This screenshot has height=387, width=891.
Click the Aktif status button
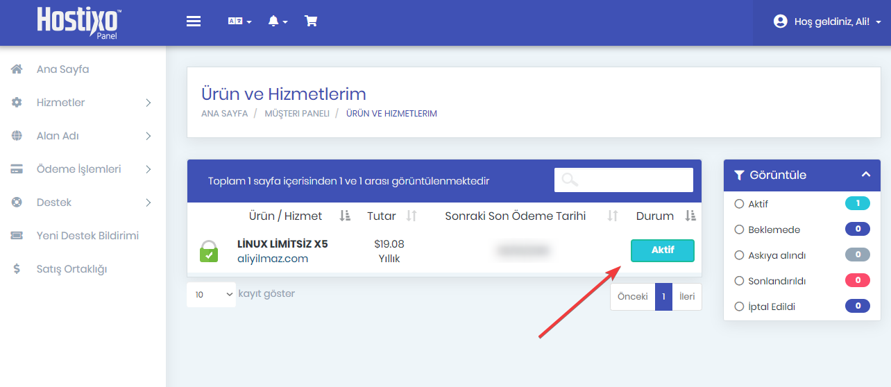[x=663, y=250]
